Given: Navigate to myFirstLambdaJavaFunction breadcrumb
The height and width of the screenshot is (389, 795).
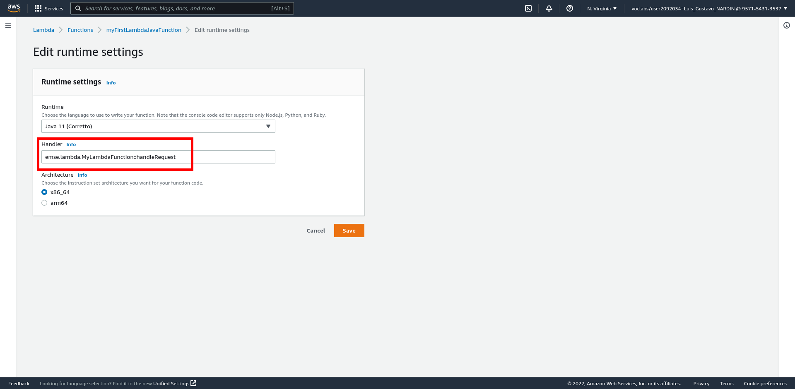Looking at the screenshot, I should [144, 30].
